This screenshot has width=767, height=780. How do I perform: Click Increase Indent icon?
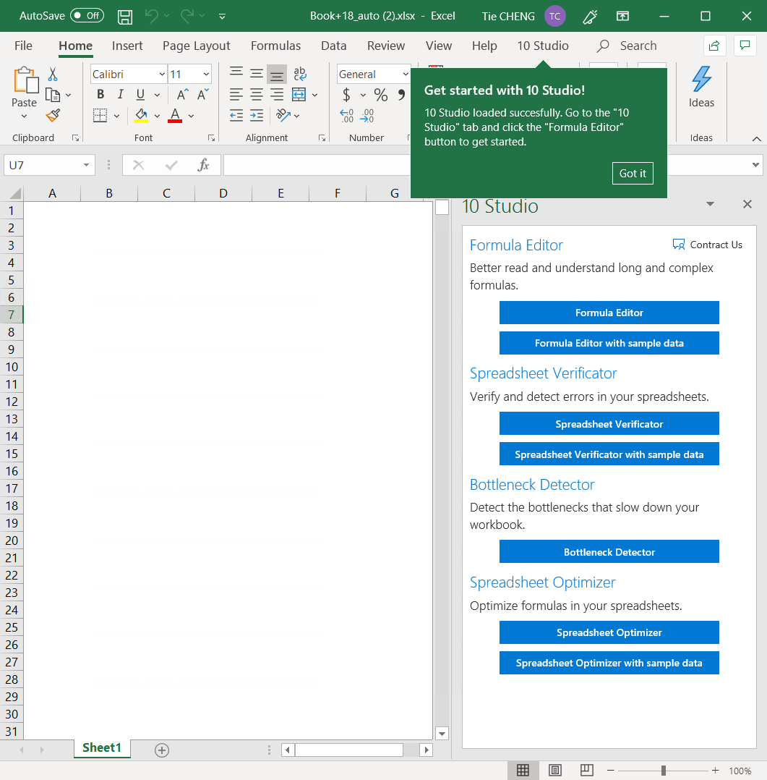coord(257,116)
